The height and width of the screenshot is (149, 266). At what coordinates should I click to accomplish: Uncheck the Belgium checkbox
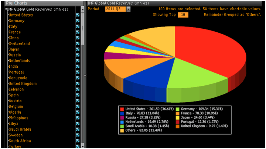(78, 106)
